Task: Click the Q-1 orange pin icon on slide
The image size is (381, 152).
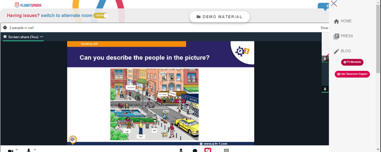Action: 73,140
